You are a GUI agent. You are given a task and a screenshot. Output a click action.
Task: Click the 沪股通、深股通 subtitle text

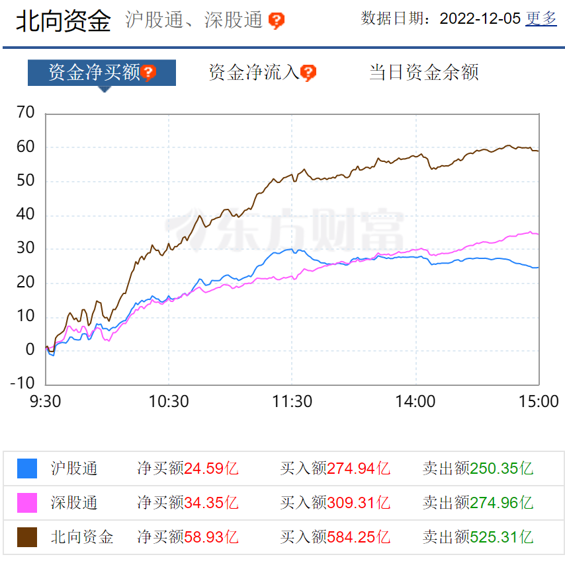[x=194, y=20]
